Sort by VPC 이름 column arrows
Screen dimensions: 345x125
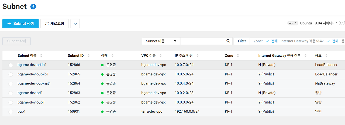(x=161, y=56)
